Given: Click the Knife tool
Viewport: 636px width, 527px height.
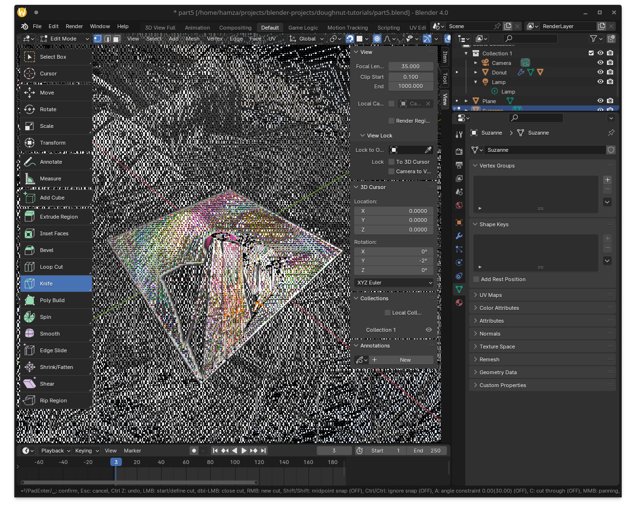Looking at the screenshot, I should tap(56, 284).
